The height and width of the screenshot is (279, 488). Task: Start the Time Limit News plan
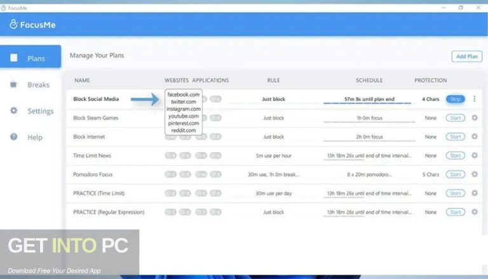click(x=456, y=155)
